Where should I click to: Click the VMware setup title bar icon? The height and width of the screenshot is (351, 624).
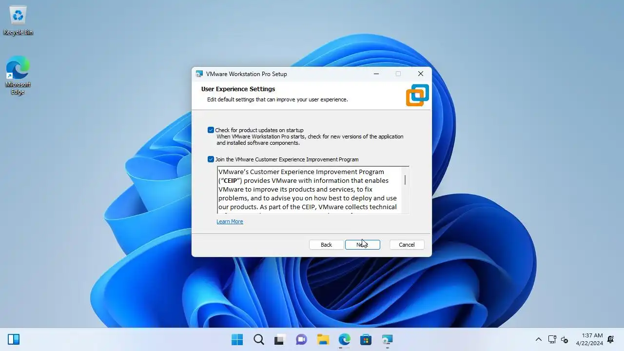click(199, 74)
